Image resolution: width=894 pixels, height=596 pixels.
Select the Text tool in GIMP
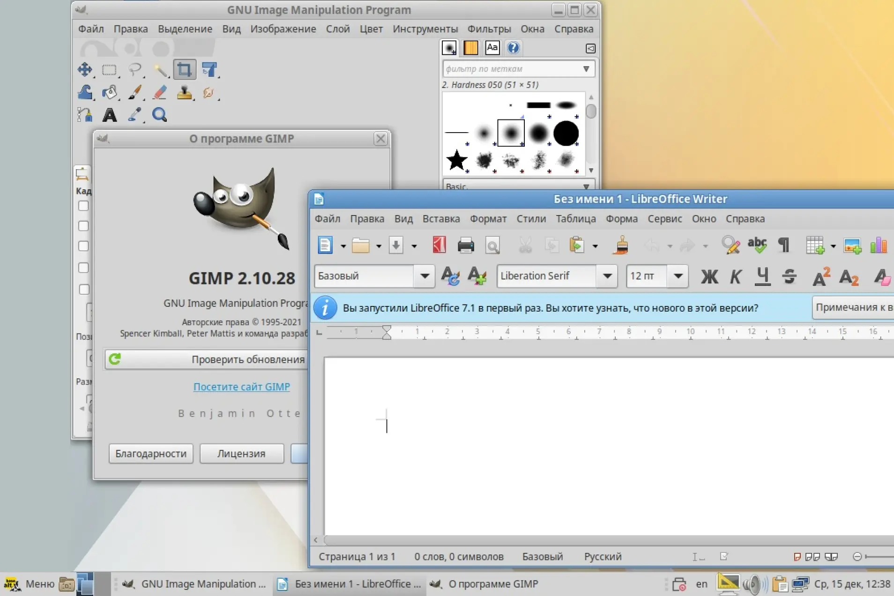click(110, 115)
